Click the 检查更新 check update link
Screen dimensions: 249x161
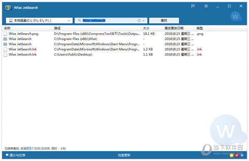124,155
